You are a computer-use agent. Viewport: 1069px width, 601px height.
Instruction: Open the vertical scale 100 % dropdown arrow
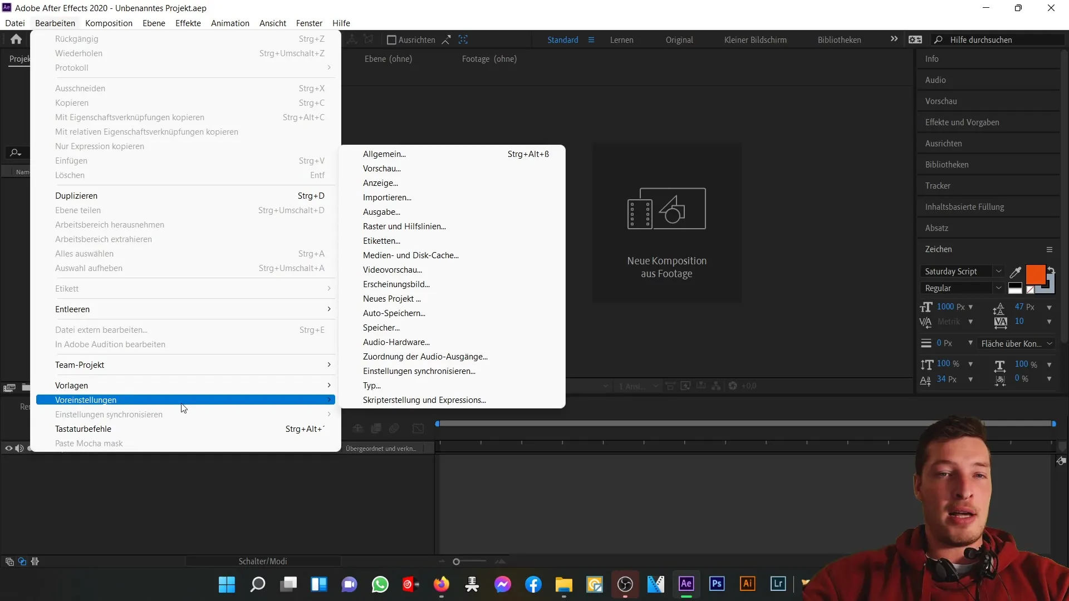click(x=970, y=364)
